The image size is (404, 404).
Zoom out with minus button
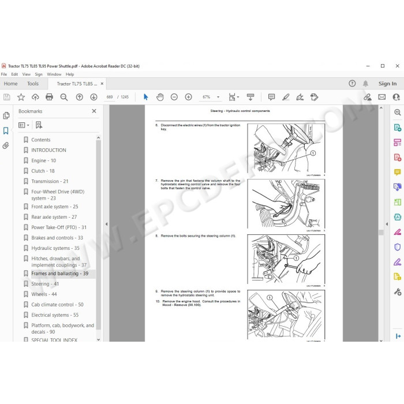pos(174,97)
